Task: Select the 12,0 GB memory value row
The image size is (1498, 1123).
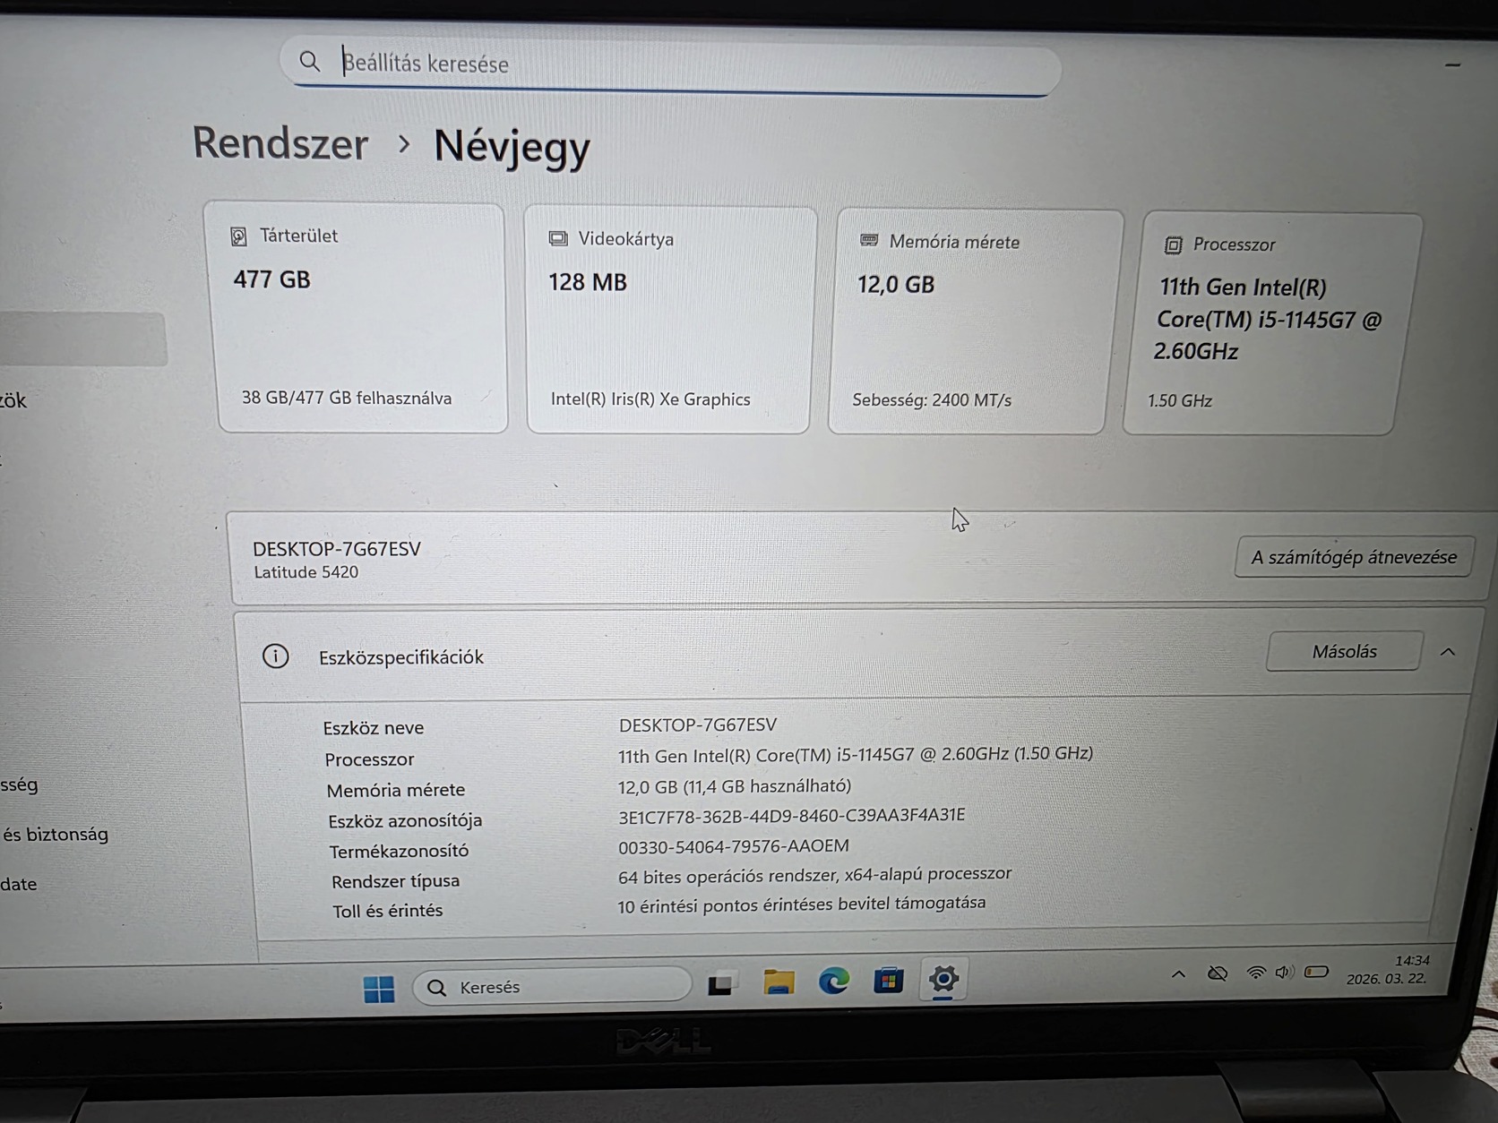Action: (x=735, y=786)
